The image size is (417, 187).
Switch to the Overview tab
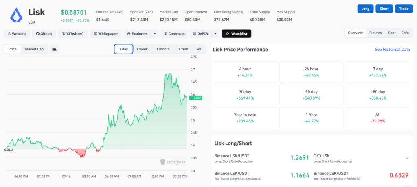tap(355, 33)
